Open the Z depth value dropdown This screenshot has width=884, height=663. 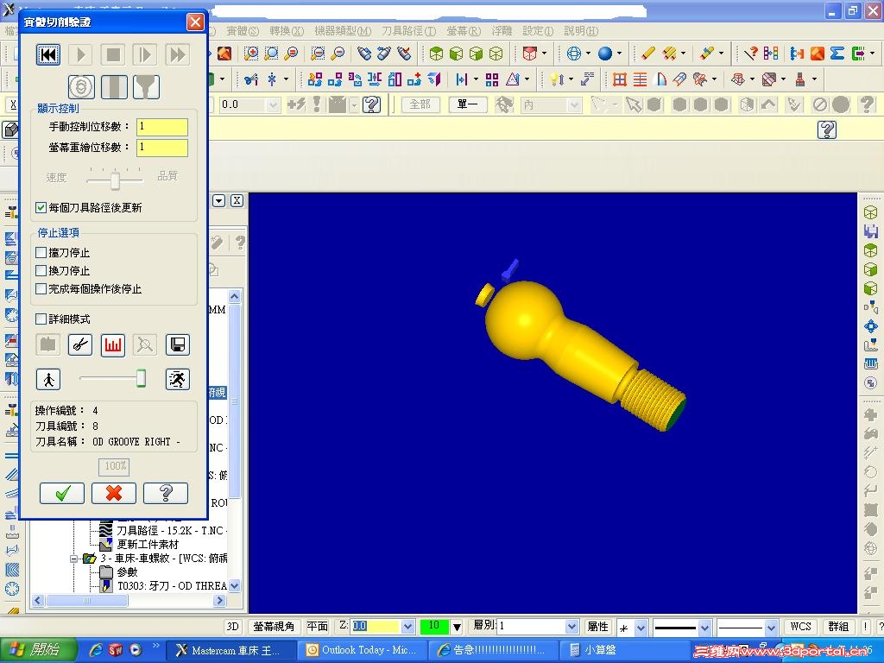(x=408, y=627)
